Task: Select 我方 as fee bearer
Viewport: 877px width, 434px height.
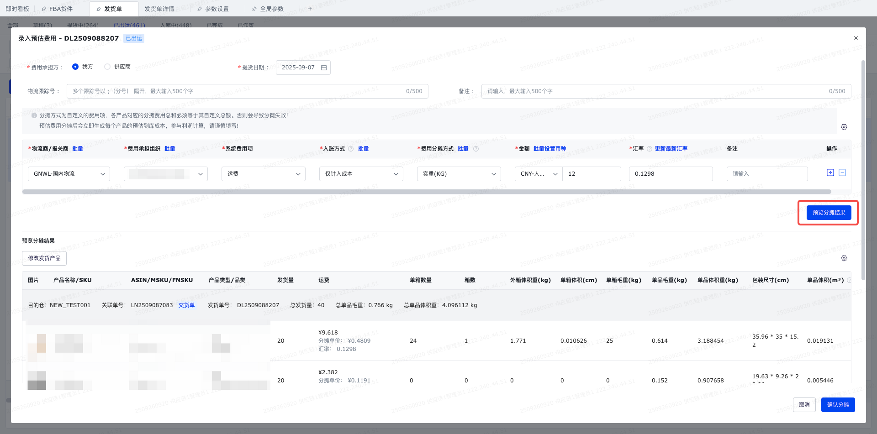Action: (x=76, y=67)
